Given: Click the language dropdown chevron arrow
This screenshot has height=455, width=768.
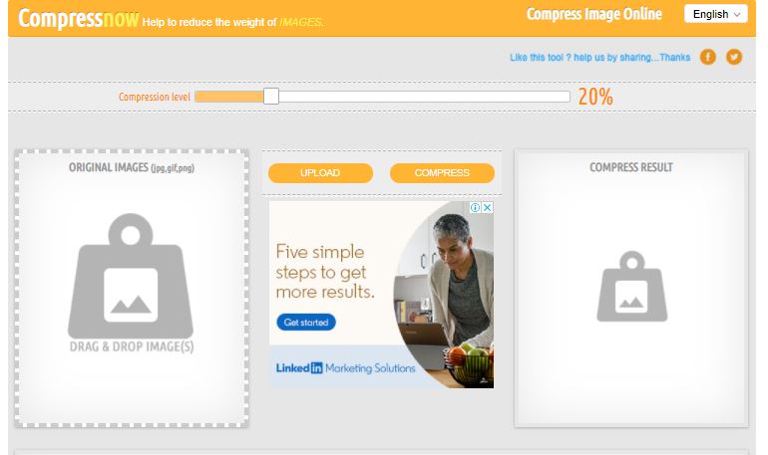Looking at the screenshot, I should click(737, 15).
